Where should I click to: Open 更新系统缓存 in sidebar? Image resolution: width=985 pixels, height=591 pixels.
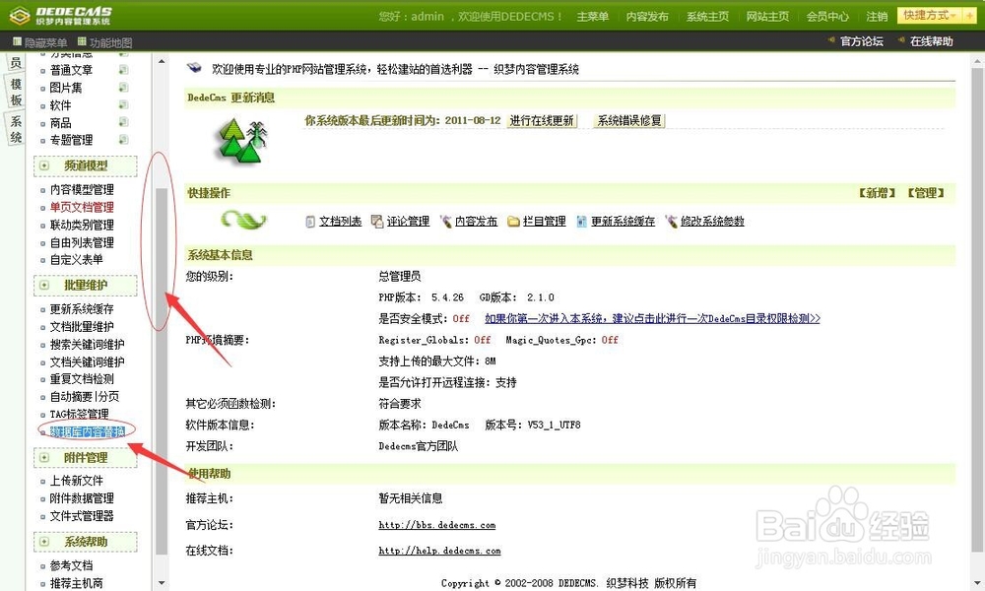(82, 309)
